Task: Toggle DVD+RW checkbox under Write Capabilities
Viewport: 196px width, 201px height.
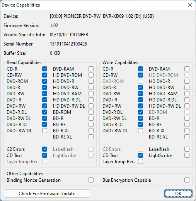Action: (140, 106)
